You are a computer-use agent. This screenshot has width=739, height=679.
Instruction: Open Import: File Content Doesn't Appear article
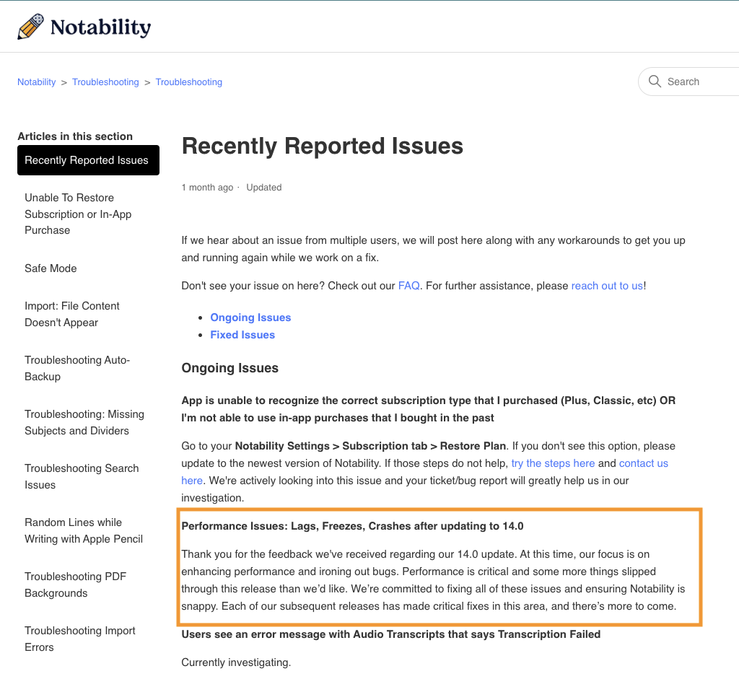pyautogui.click(x=72, y=314)
